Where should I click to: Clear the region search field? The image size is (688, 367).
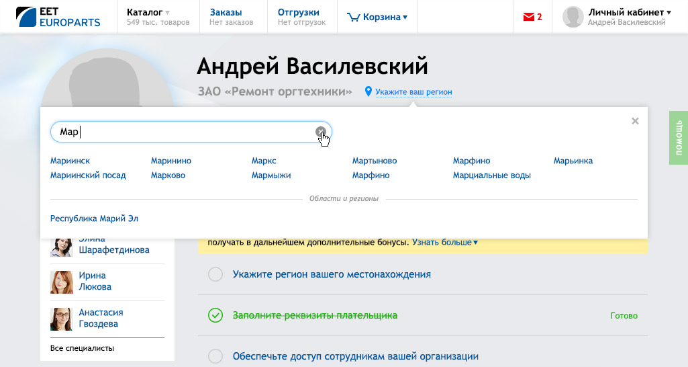(321, 132)
